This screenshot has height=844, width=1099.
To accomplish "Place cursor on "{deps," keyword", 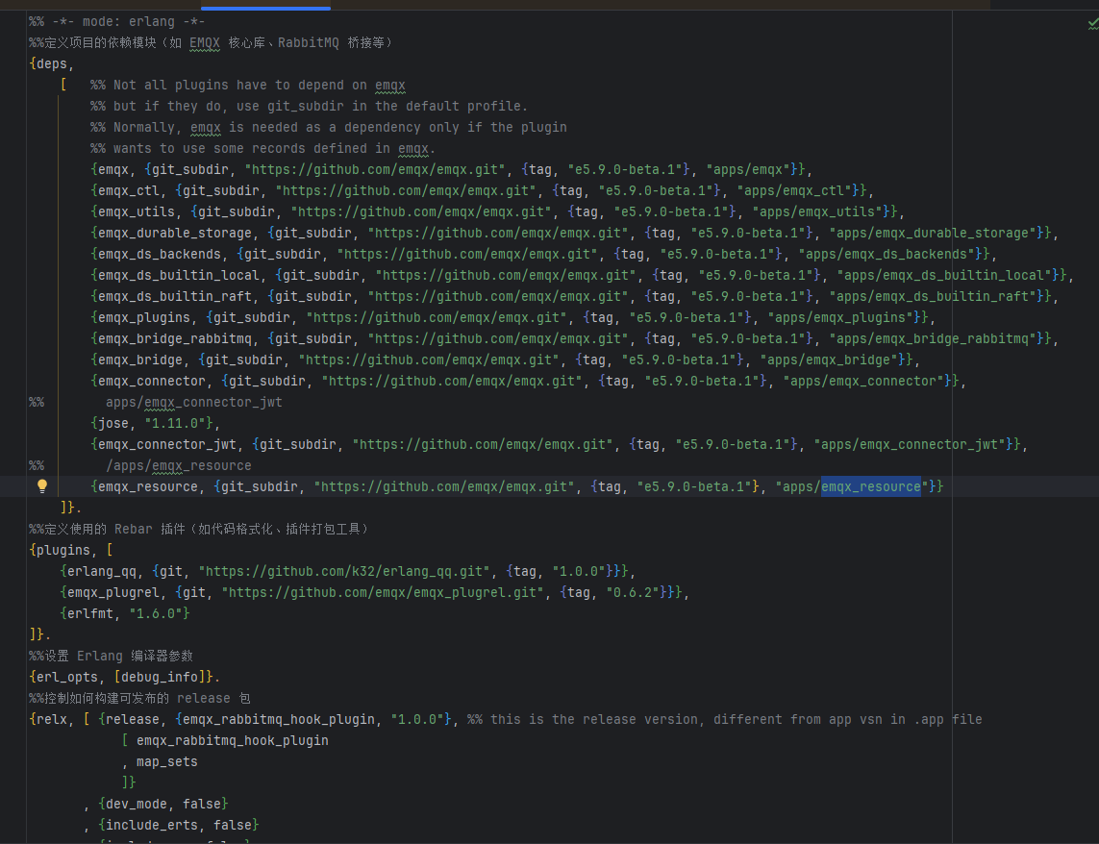I will 52,63.
